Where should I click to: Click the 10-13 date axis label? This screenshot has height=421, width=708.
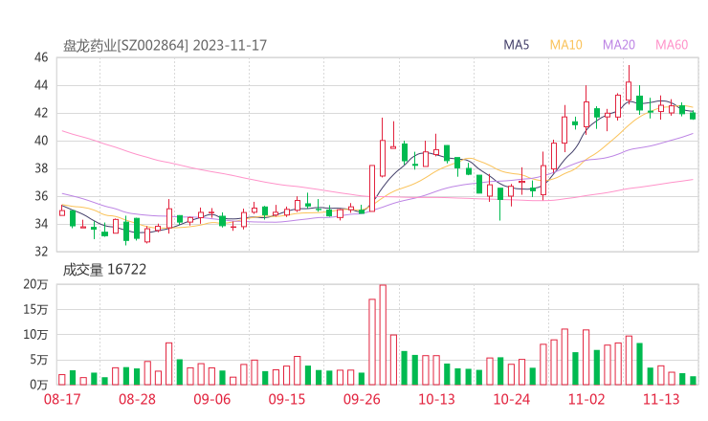(436, 399)
